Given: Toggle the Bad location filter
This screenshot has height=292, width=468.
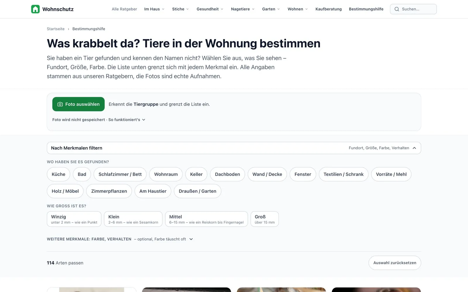Looking at the screenshot, I should point(82,174).
